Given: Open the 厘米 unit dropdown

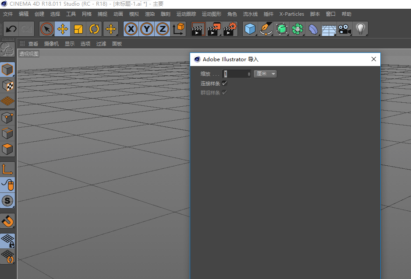Looking at the screenshot, I should [x=265, y=73].
